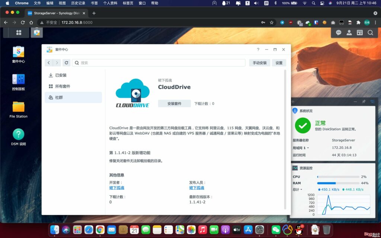Viewport: 381px width, 238px height.
Task: Open Finder in the Dock
Action: [55, 230]
